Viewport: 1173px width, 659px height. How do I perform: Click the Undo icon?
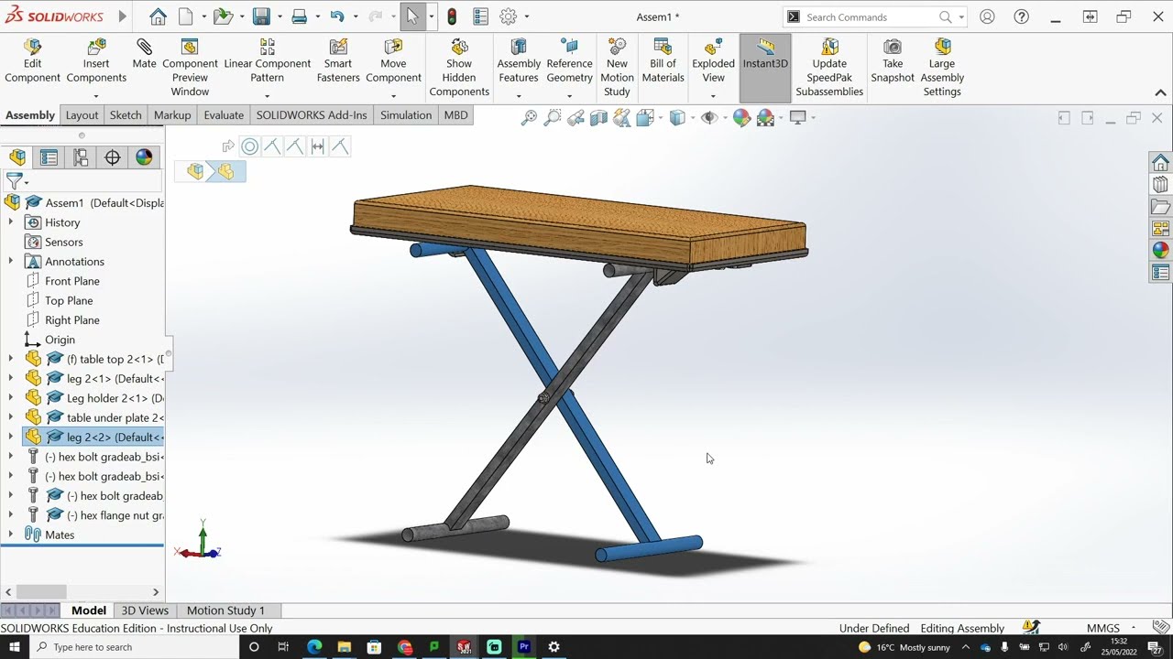[x=336, y=16]
